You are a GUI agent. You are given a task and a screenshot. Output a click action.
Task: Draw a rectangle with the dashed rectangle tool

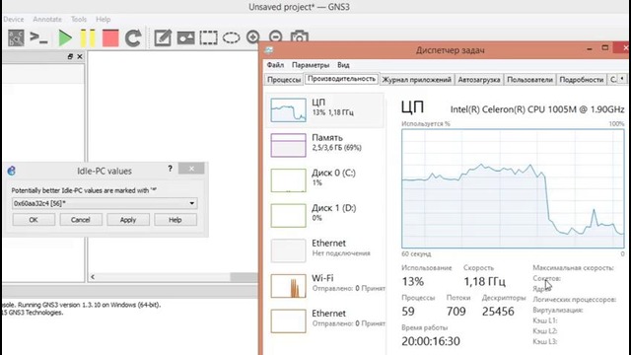pyautogui.click(x=208, y=38)
